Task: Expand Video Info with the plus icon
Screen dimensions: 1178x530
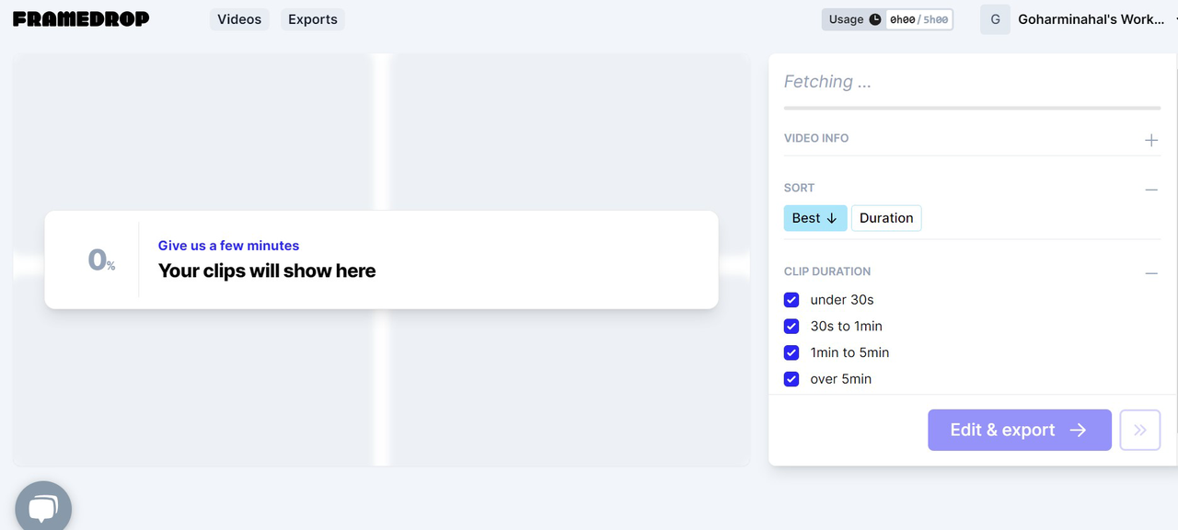Action: pyautogui.click(x=1150, y=140)
